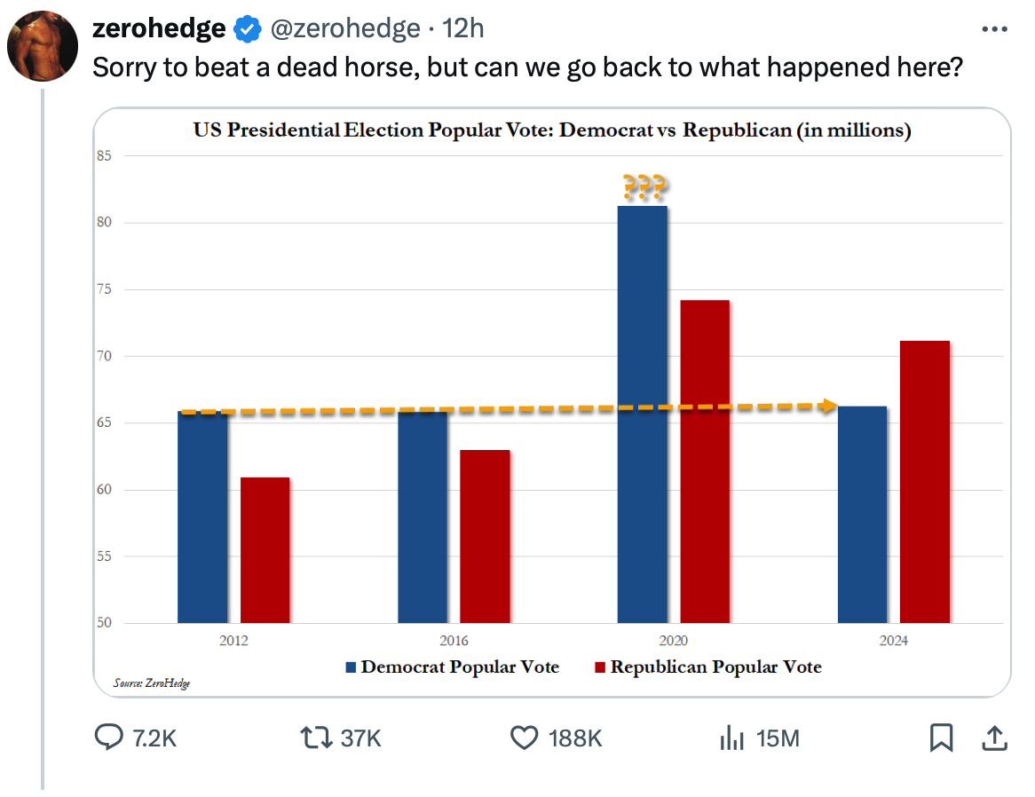Click the reply speech bubble icon
The width and height of the screenshot is (1035, 797).
click(x=108, y=738)
